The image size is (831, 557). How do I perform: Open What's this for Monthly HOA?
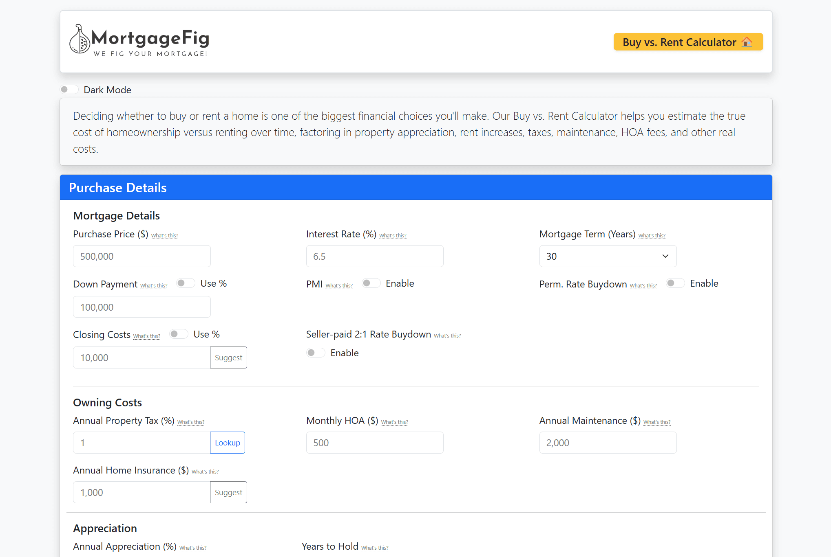pos(394,422)
